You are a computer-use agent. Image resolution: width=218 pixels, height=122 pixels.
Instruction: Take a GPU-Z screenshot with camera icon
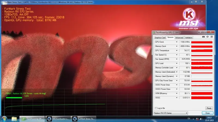point(203,37)
